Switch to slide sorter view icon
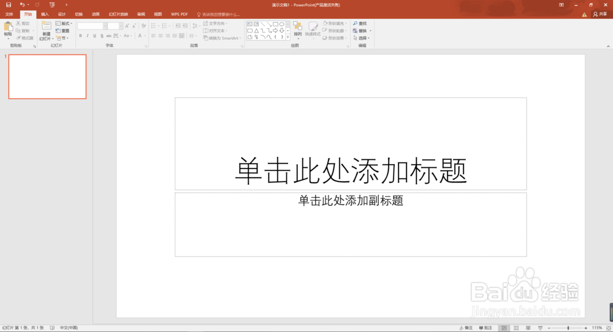613x332 pixels. pos(516,328)
